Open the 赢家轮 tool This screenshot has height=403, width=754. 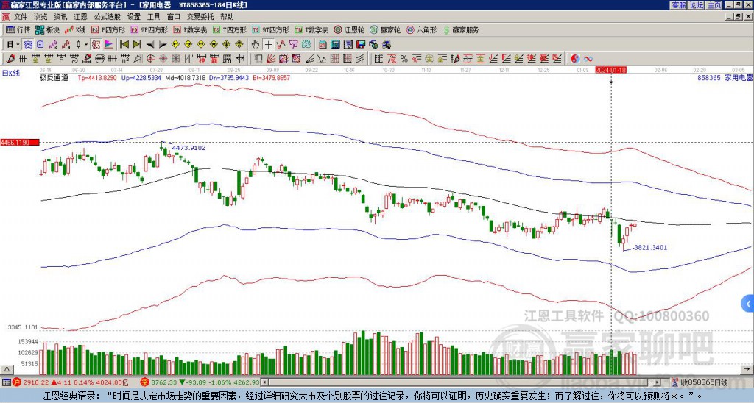click(x=385, y=29)
